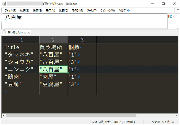Close the EmEditor window
This screenshot has height=125, width=180.
[x=174, y=4]
